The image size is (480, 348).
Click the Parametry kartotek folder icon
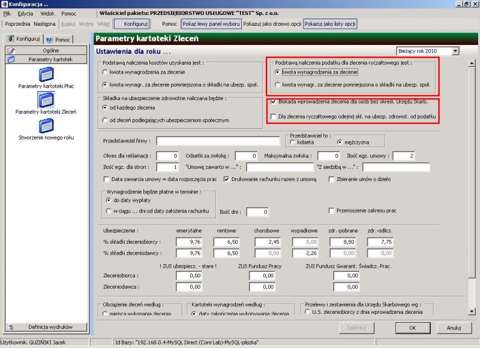[11, 59]
